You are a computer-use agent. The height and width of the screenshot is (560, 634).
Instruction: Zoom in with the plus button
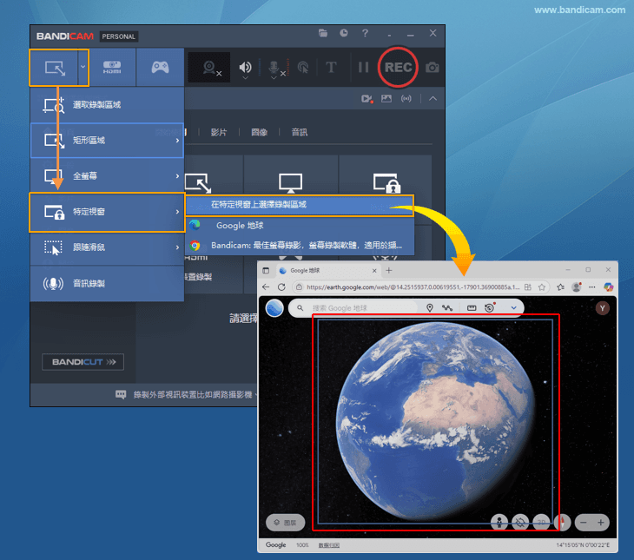tap(601, 523)
